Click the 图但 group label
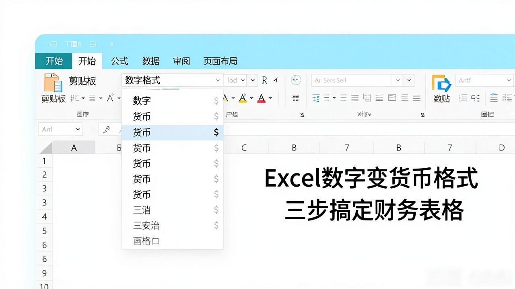Screen dimensions: 515x289 click(x=487, y=115)
